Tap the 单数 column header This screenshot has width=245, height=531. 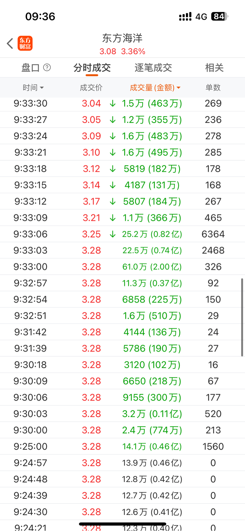coord(213,87)
